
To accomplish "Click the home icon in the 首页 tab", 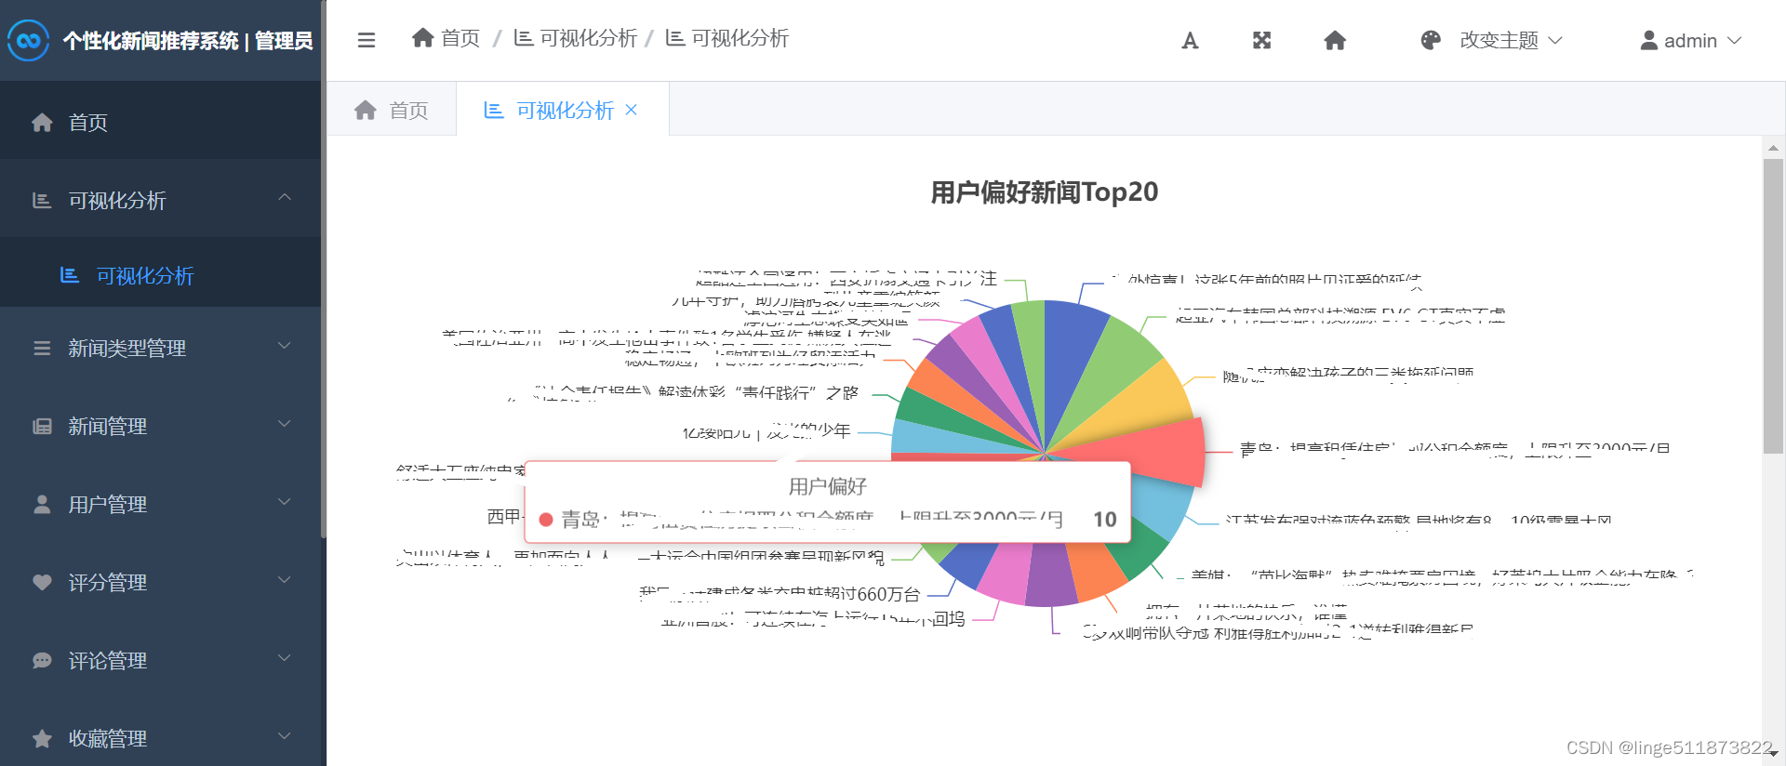I will (366, 110).
